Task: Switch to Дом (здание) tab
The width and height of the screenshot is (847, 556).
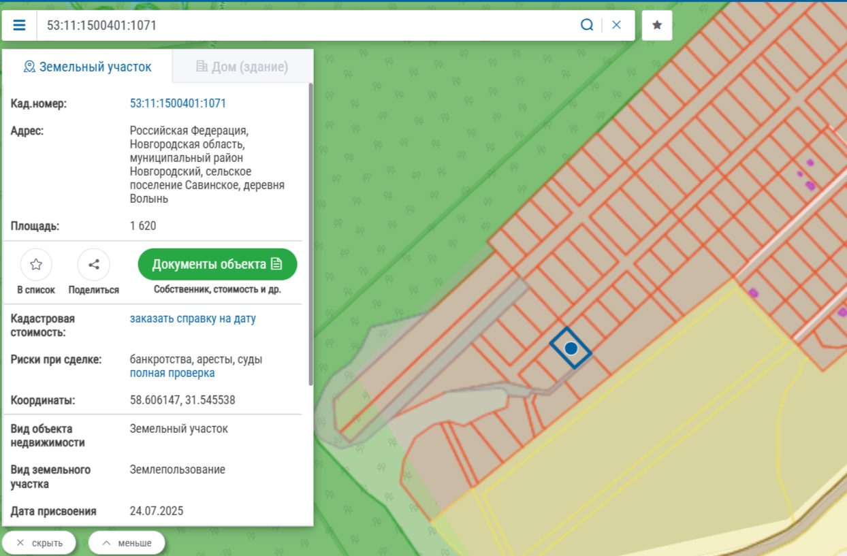Action: point(242,67)
